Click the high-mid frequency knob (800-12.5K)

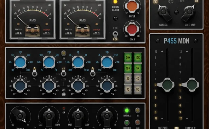(x=78, y=62)
